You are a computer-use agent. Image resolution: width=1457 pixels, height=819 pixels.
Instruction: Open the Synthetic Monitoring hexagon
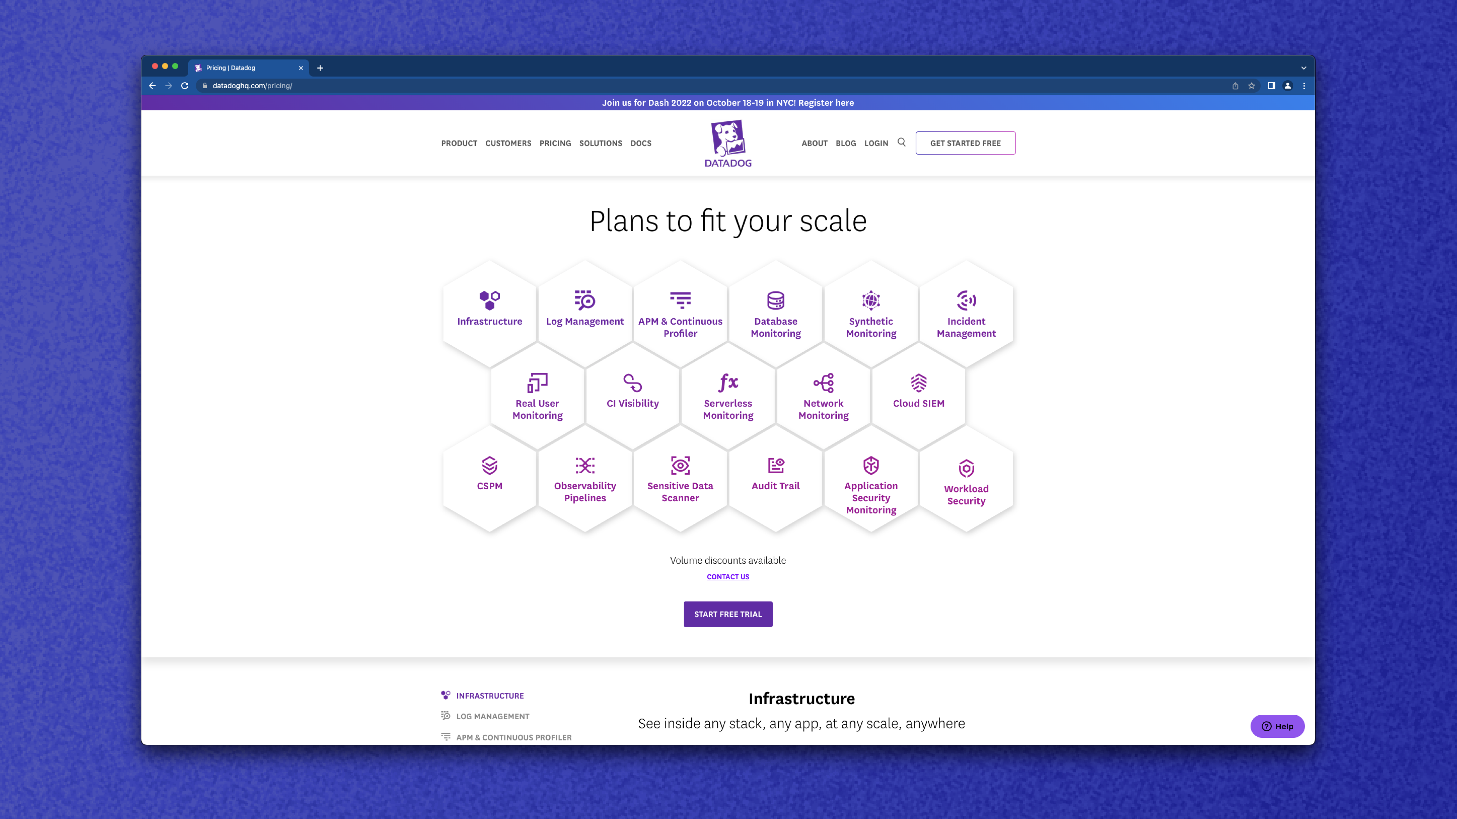pyautogui.click(x=870, y=301)
